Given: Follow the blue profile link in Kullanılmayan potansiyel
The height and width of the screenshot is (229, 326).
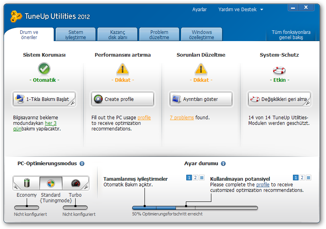Looking at the screenshot, I should (263, 185).
